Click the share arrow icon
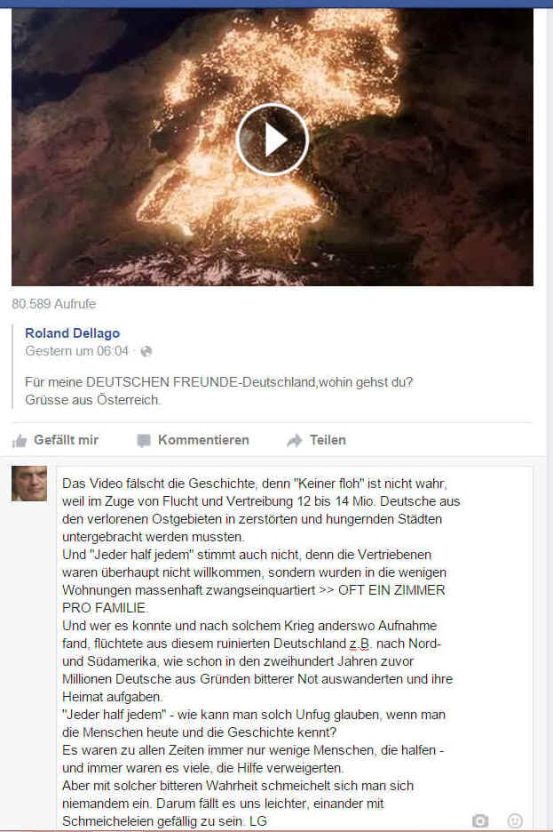 point(295,440)
